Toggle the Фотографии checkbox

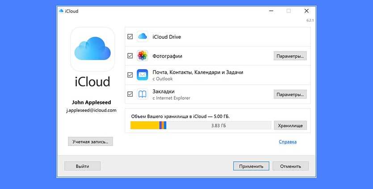[x=130, y=56]
